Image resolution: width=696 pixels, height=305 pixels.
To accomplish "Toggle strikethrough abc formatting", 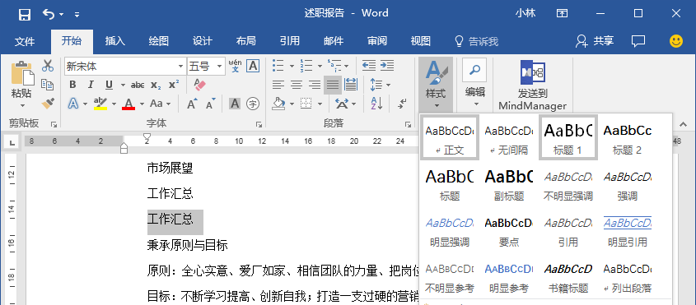I will click(138, 85).
